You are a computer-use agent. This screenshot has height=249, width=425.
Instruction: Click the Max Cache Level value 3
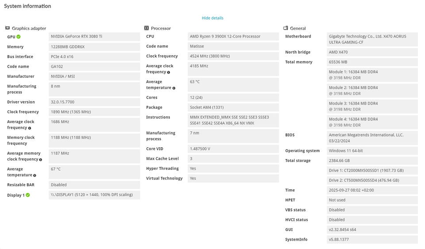coord(233,159)
